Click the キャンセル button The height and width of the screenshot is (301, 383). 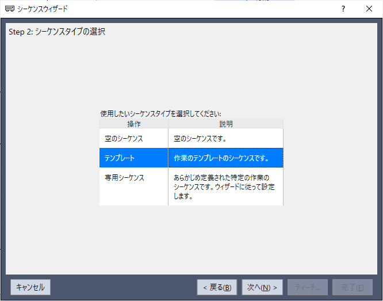tap(30, 287)
